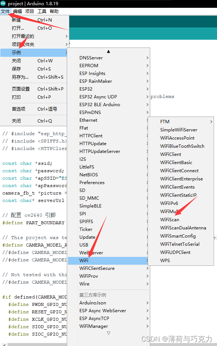Image resolution: width=217 pixels, height=346 pixels.
Task: Open the Ethernet examples entry
Action: [x=108, y=120]
